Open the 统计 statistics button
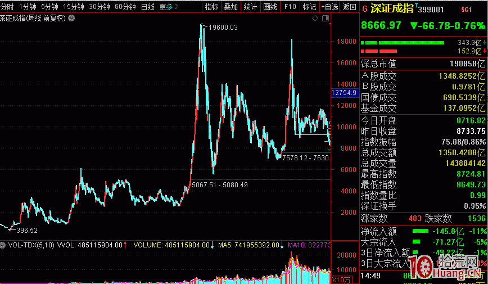Viewport: 488px width, 284px height. click(250, 7)
